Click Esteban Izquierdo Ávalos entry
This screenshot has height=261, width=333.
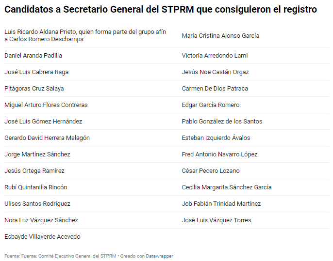(216, 138)
